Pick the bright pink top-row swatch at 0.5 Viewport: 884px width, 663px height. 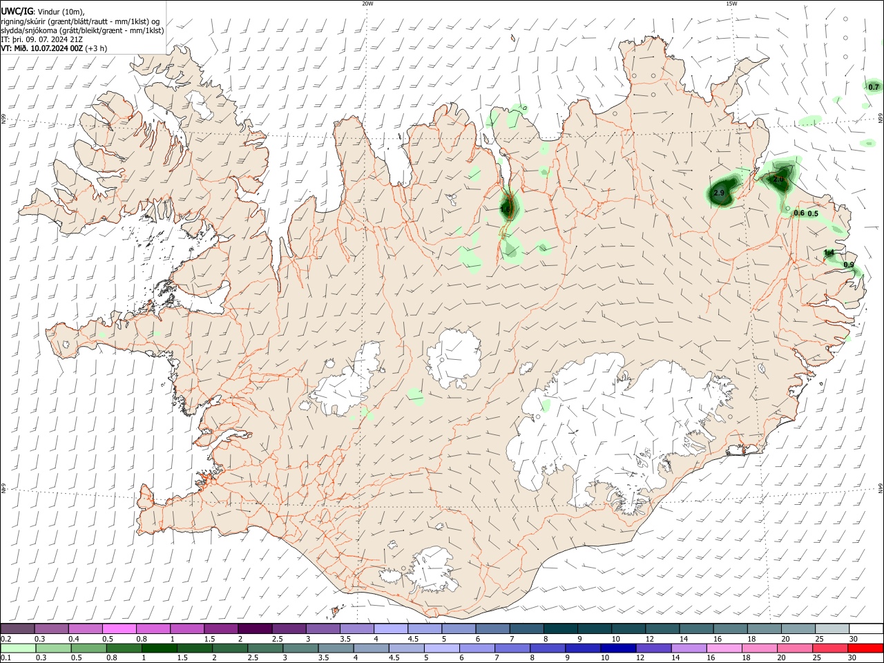pyautogui.click(x=119, y=629)
